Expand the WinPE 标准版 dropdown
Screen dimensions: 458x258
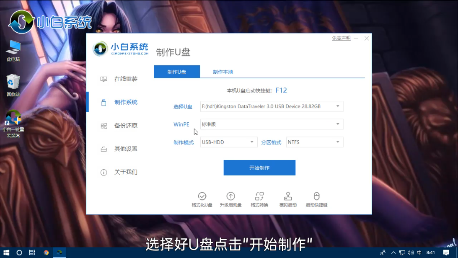[x=272, y=124]
